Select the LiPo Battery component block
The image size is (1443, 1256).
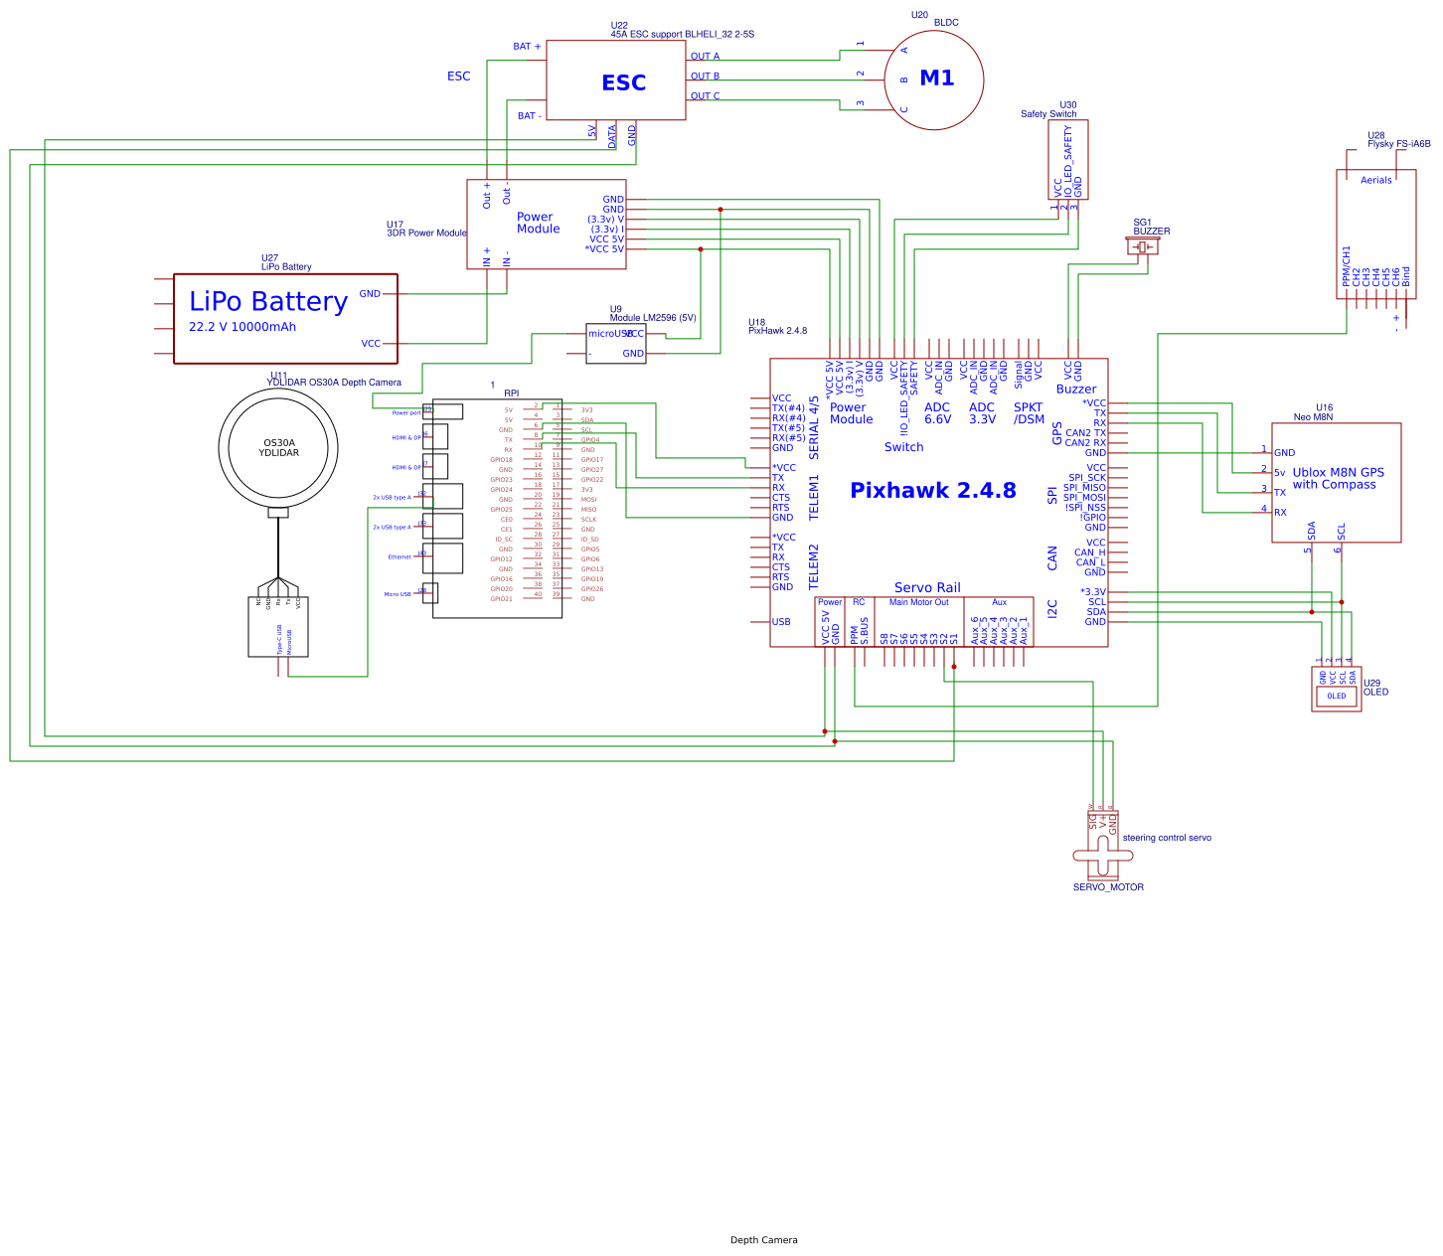click(x=286, y=319)
